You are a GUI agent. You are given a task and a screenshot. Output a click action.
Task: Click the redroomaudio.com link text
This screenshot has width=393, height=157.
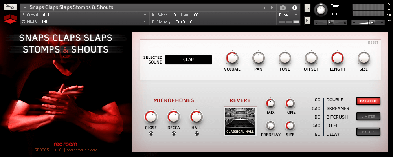[x=82, y=150]
